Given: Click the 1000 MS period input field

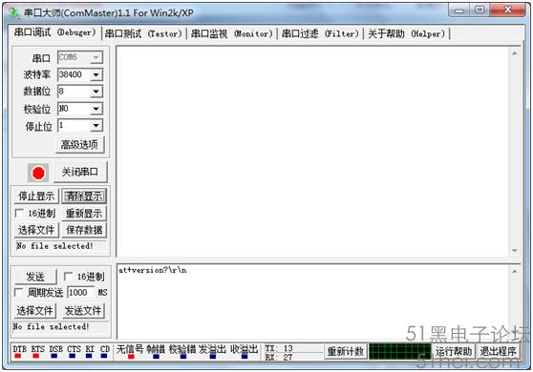Looking at the screenshot, I should tap(80, 293).
